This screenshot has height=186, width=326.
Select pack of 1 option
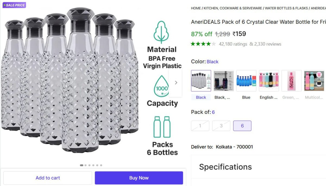[x=200, y=126]
